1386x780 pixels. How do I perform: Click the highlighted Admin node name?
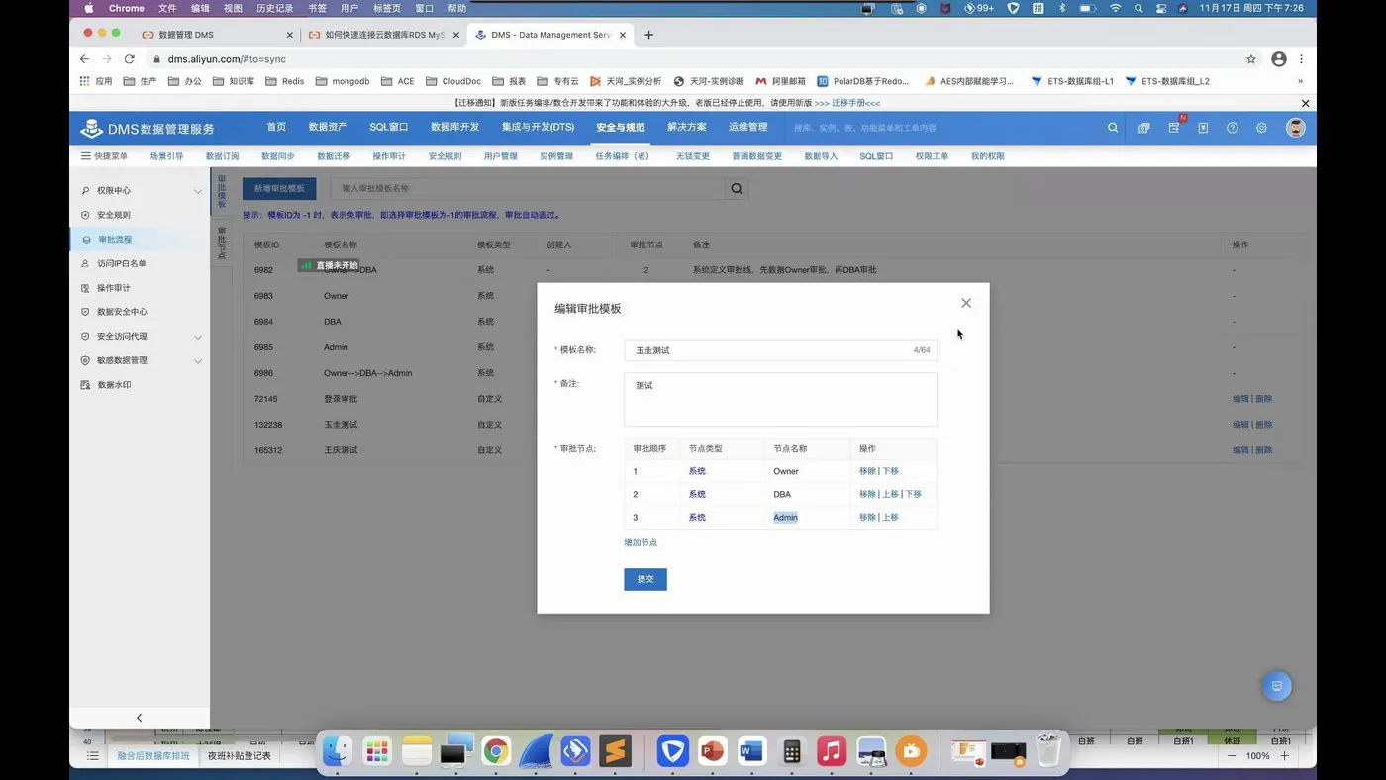point(785,517)
